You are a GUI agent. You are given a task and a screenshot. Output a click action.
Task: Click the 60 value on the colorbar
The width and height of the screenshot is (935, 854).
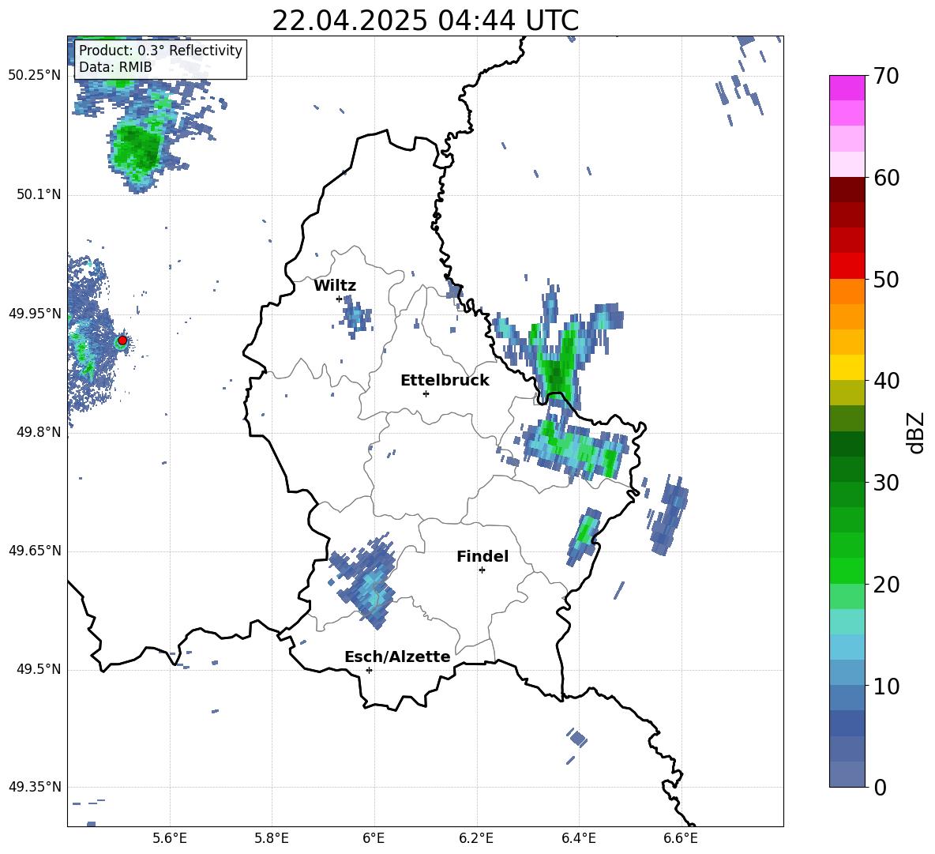click(886, 178)
